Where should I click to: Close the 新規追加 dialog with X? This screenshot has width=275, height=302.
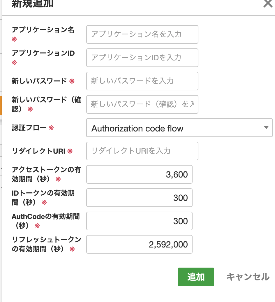268,4
